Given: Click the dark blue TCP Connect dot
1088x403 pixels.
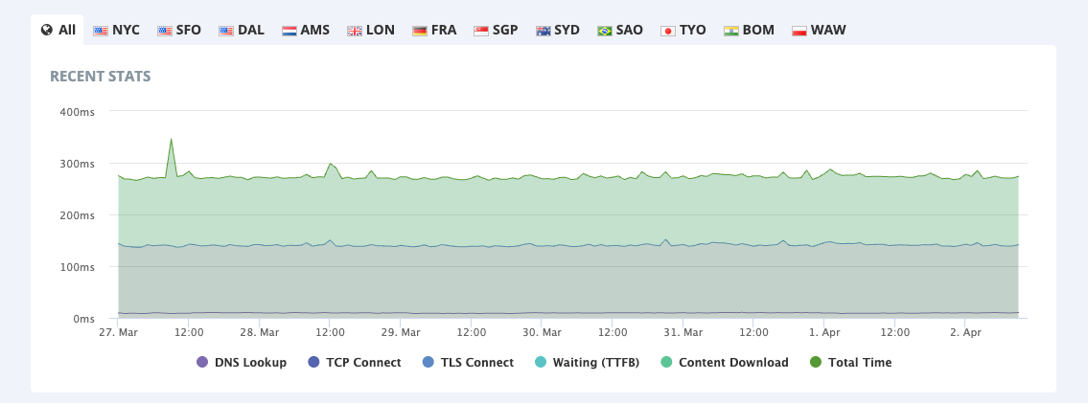Looking at the screenshot, I should 313,362.
